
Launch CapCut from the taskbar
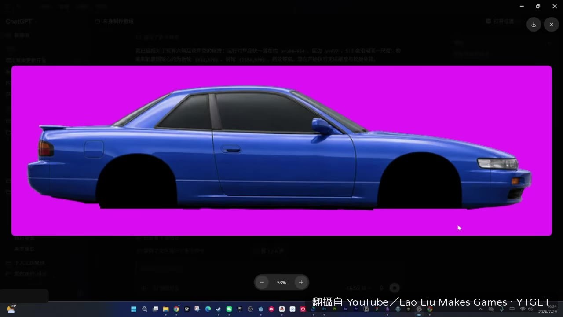pos(187,309)
